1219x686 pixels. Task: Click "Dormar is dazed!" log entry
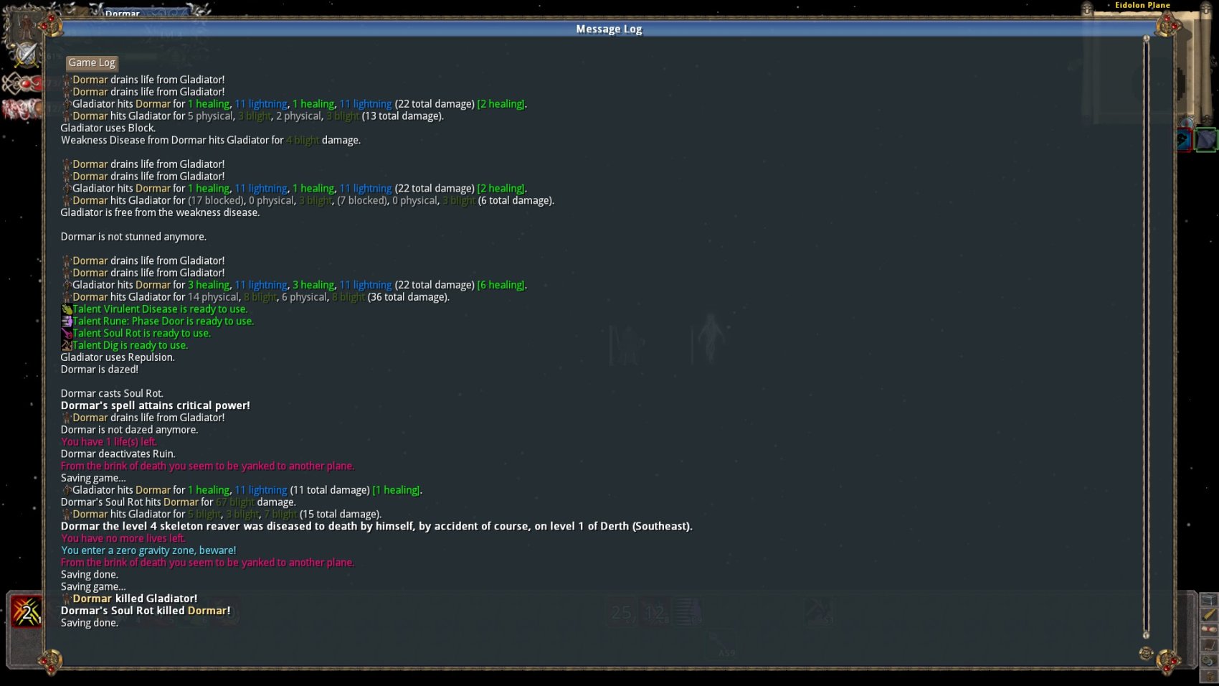click(100, 370)
